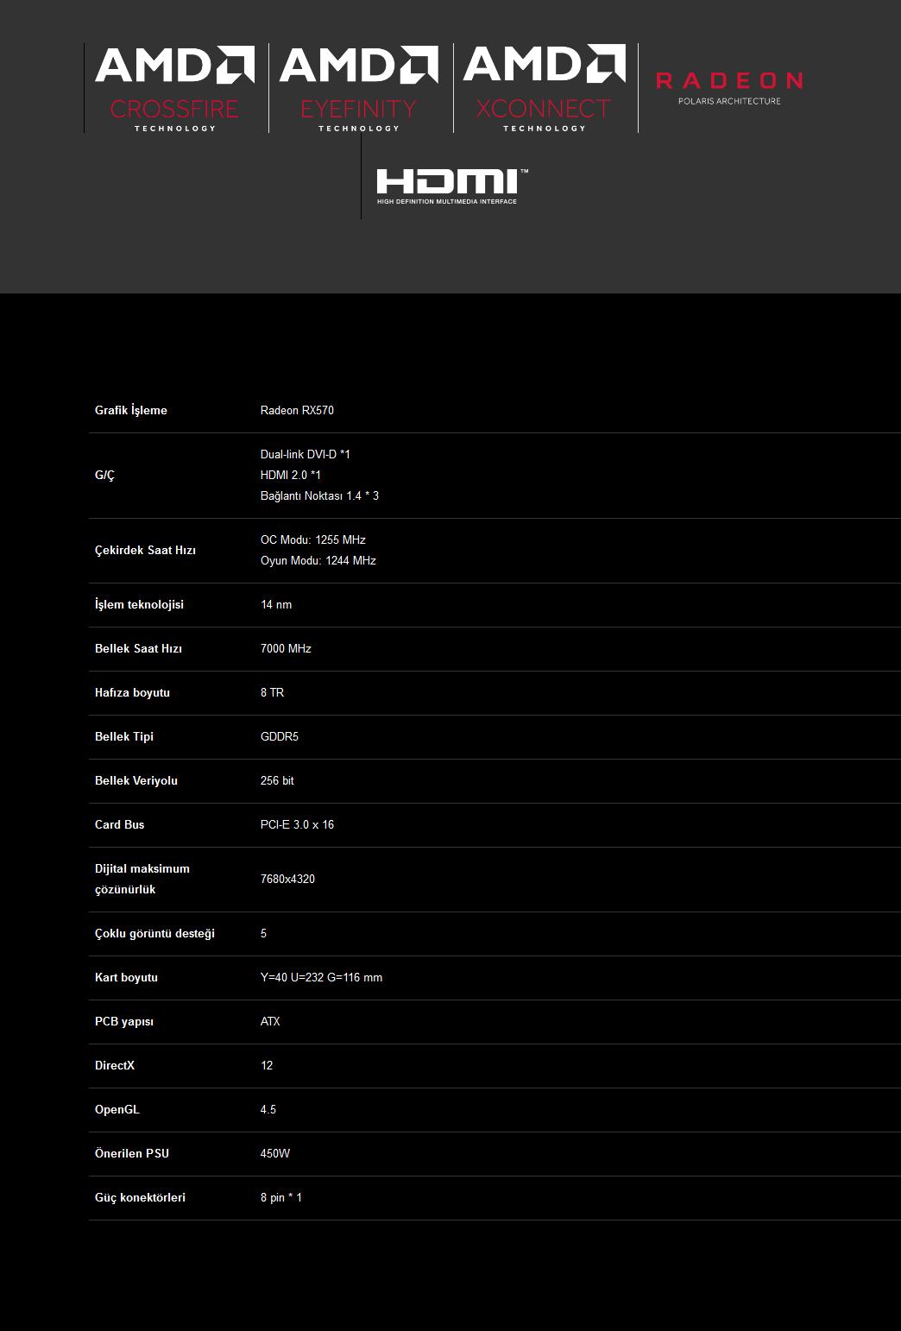Click the AMD CrossFire Technology logo
Screen dimensions: 901x1331
175,88
